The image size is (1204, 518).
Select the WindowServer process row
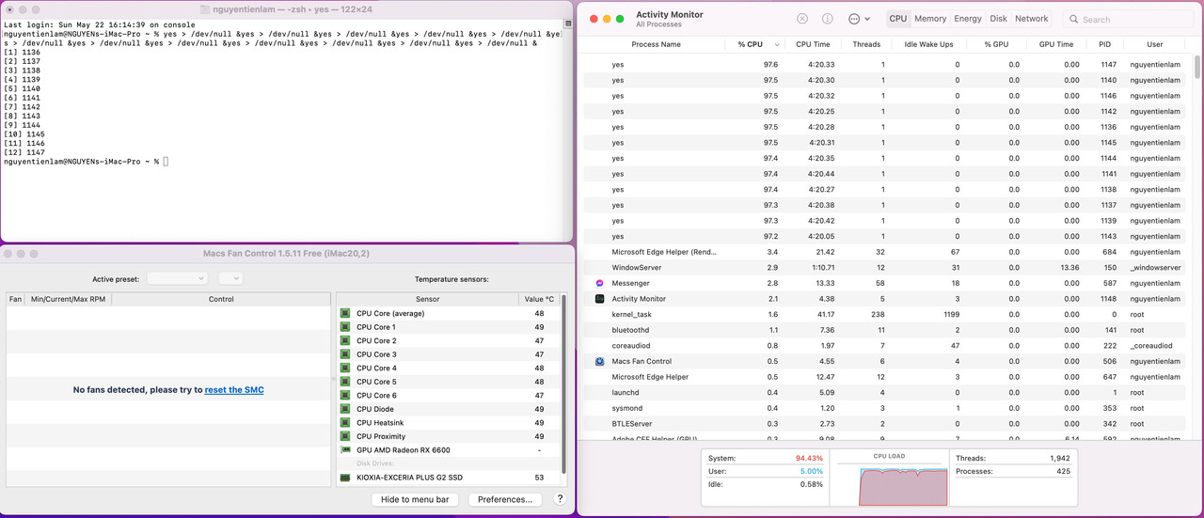click(x=886, y=268)
